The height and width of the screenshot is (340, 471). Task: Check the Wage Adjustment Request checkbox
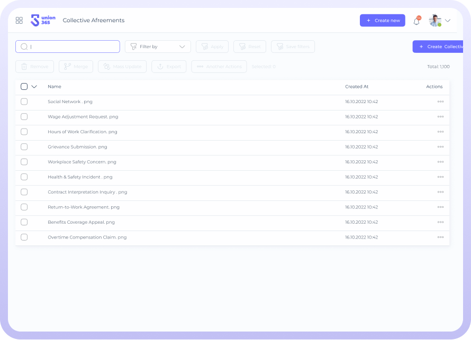tap(24, 117)
